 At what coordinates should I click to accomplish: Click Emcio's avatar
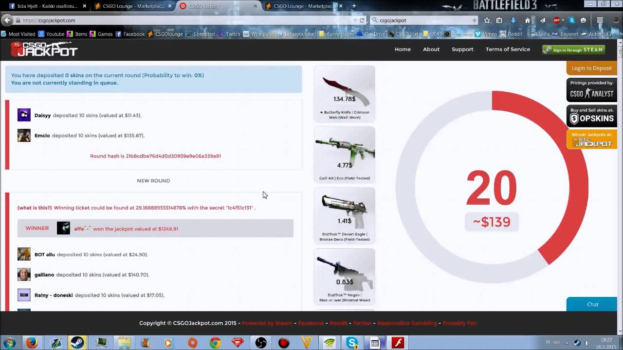[24, 135]
